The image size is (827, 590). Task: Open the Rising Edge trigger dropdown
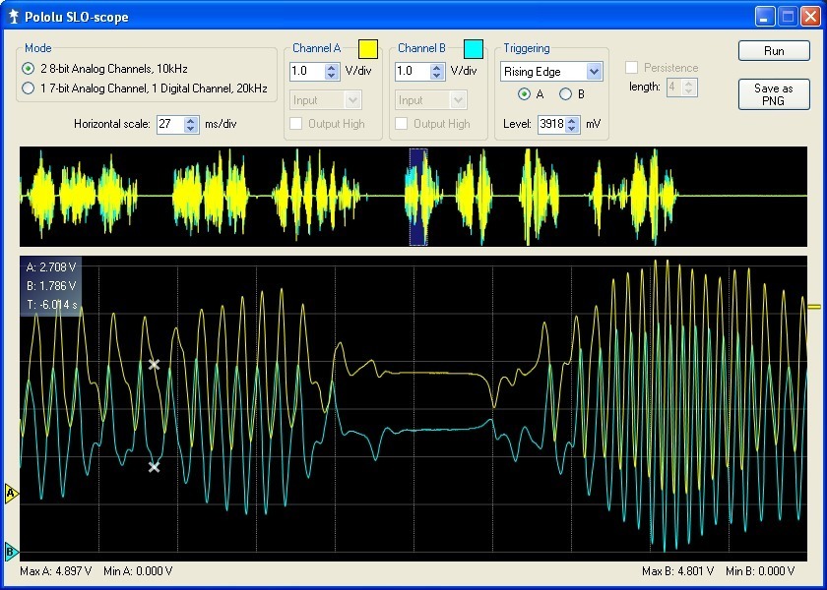pyautogui.click(x=593, y=72)
